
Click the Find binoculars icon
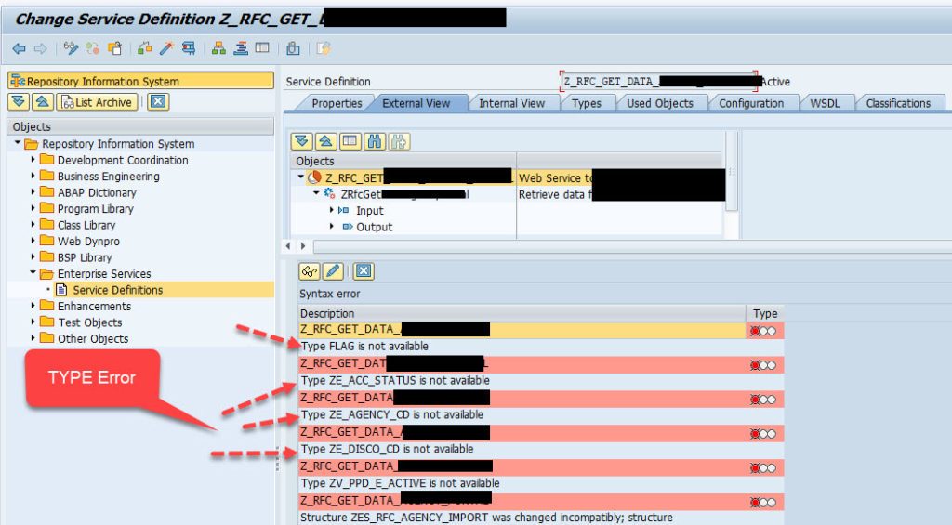[375, 141]
